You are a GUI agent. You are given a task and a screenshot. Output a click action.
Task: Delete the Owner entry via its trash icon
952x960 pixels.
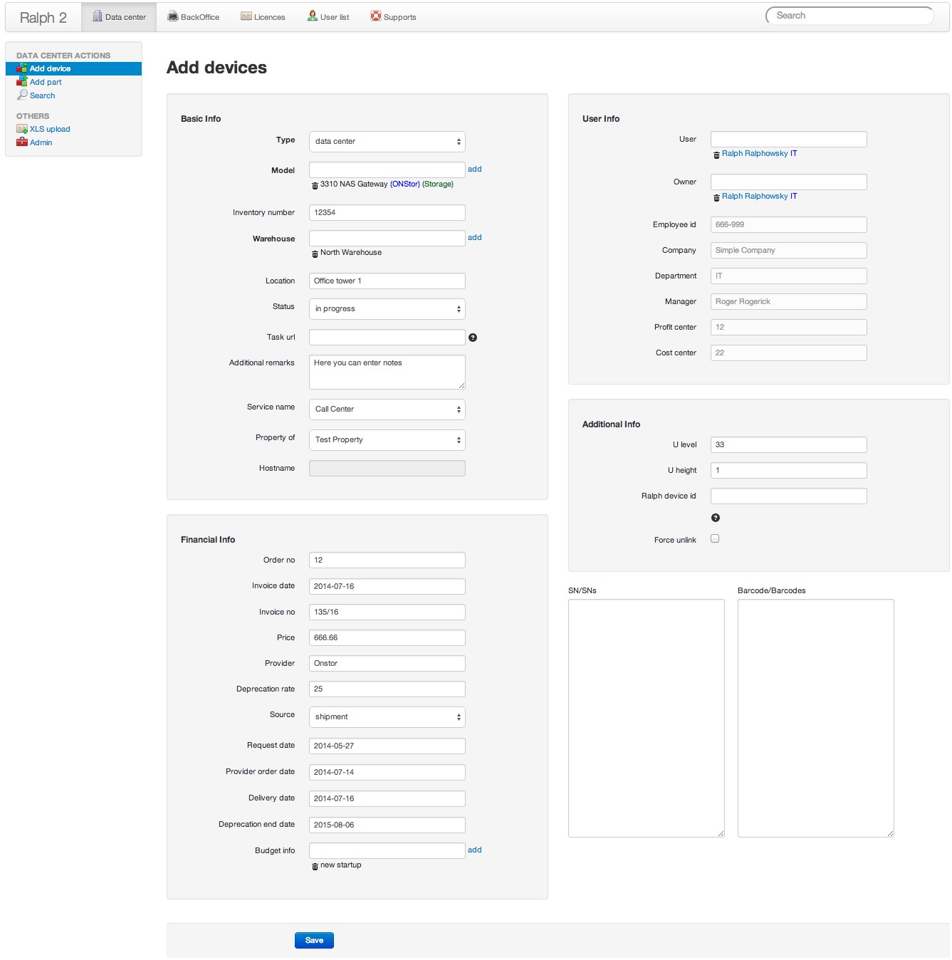pos(716,197)
